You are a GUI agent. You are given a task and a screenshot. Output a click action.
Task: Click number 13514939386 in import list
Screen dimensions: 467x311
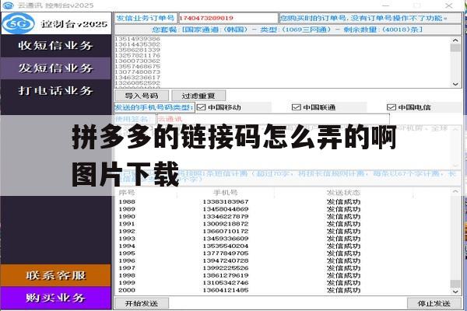[x=137, y=39]
